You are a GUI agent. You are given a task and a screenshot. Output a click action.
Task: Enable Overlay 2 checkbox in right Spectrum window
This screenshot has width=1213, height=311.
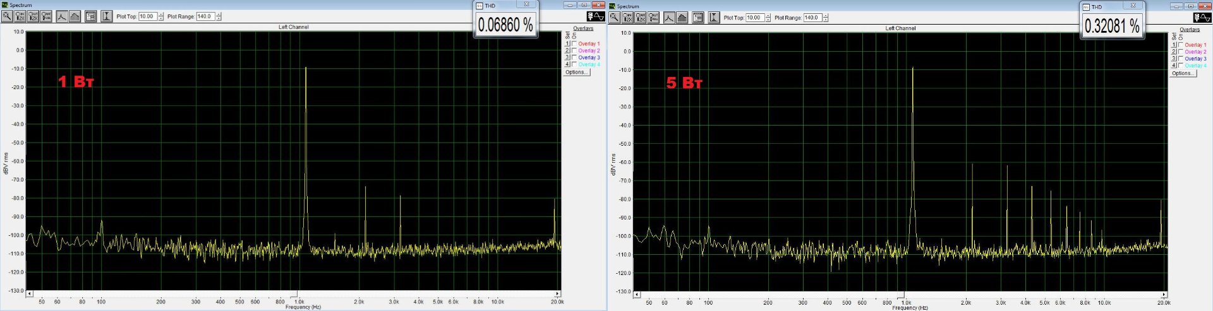tap(1180, 52)
